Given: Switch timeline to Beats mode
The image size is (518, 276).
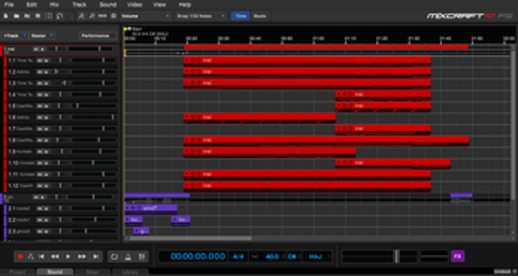Looking at the screenshot, I should point(260,16).
